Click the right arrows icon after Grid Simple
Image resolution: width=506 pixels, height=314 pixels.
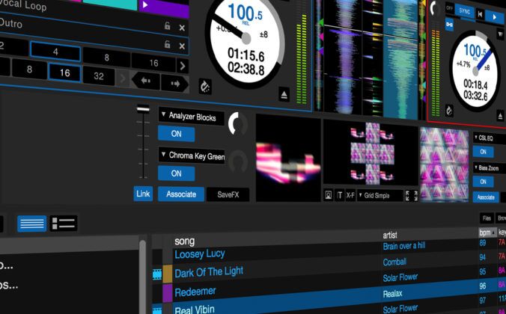(415, 196)
